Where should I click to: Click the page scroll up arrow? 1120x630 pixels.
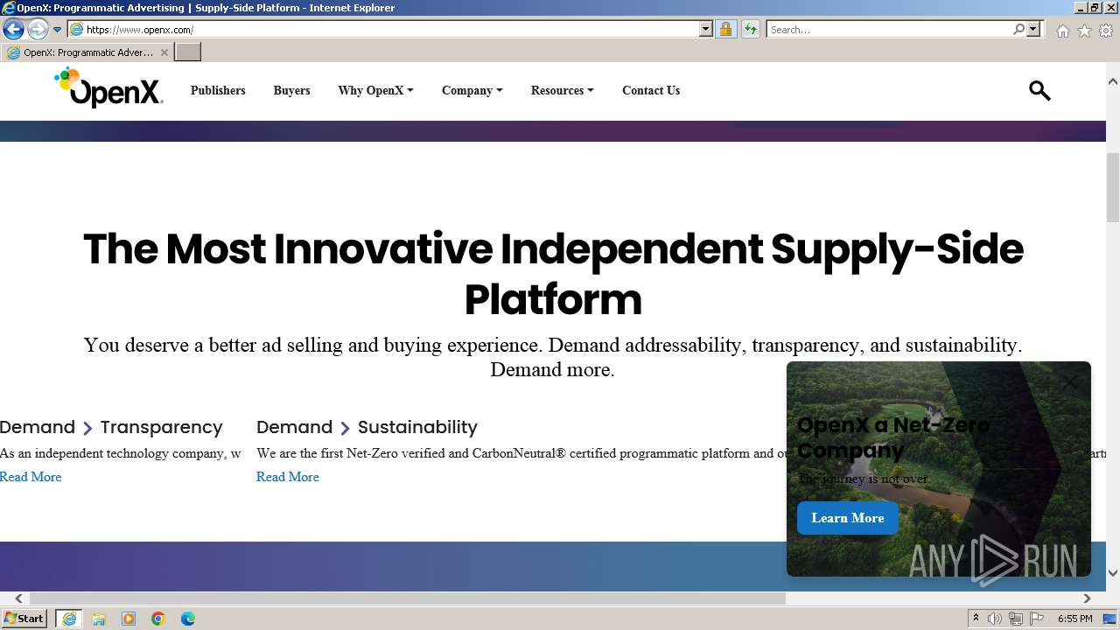pos(1113,81)
